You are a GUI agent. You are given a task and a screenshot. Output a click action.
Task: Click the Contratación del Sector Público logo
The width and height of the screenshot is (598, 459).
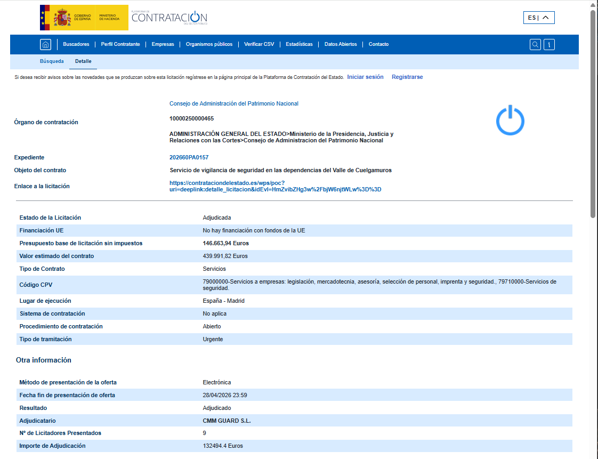[x=169, y=18]
